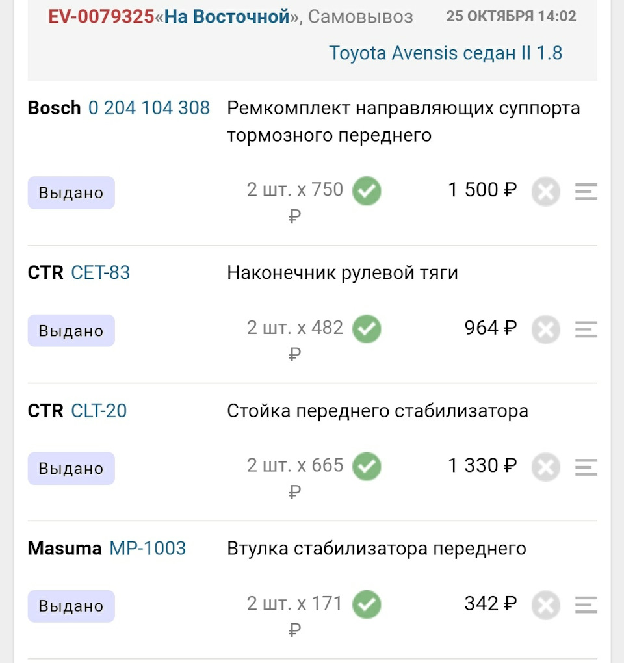The height and width of the screenshot is (663, 624).
Task: Click green checkmark for Masuma MP-1003
Action: (367, 605)
